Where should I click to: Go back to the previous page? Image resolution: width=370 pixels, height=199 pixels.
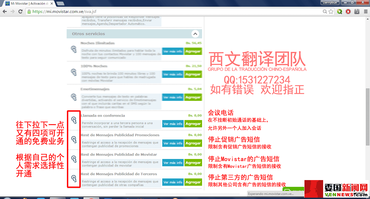click(x=5, y=12)
